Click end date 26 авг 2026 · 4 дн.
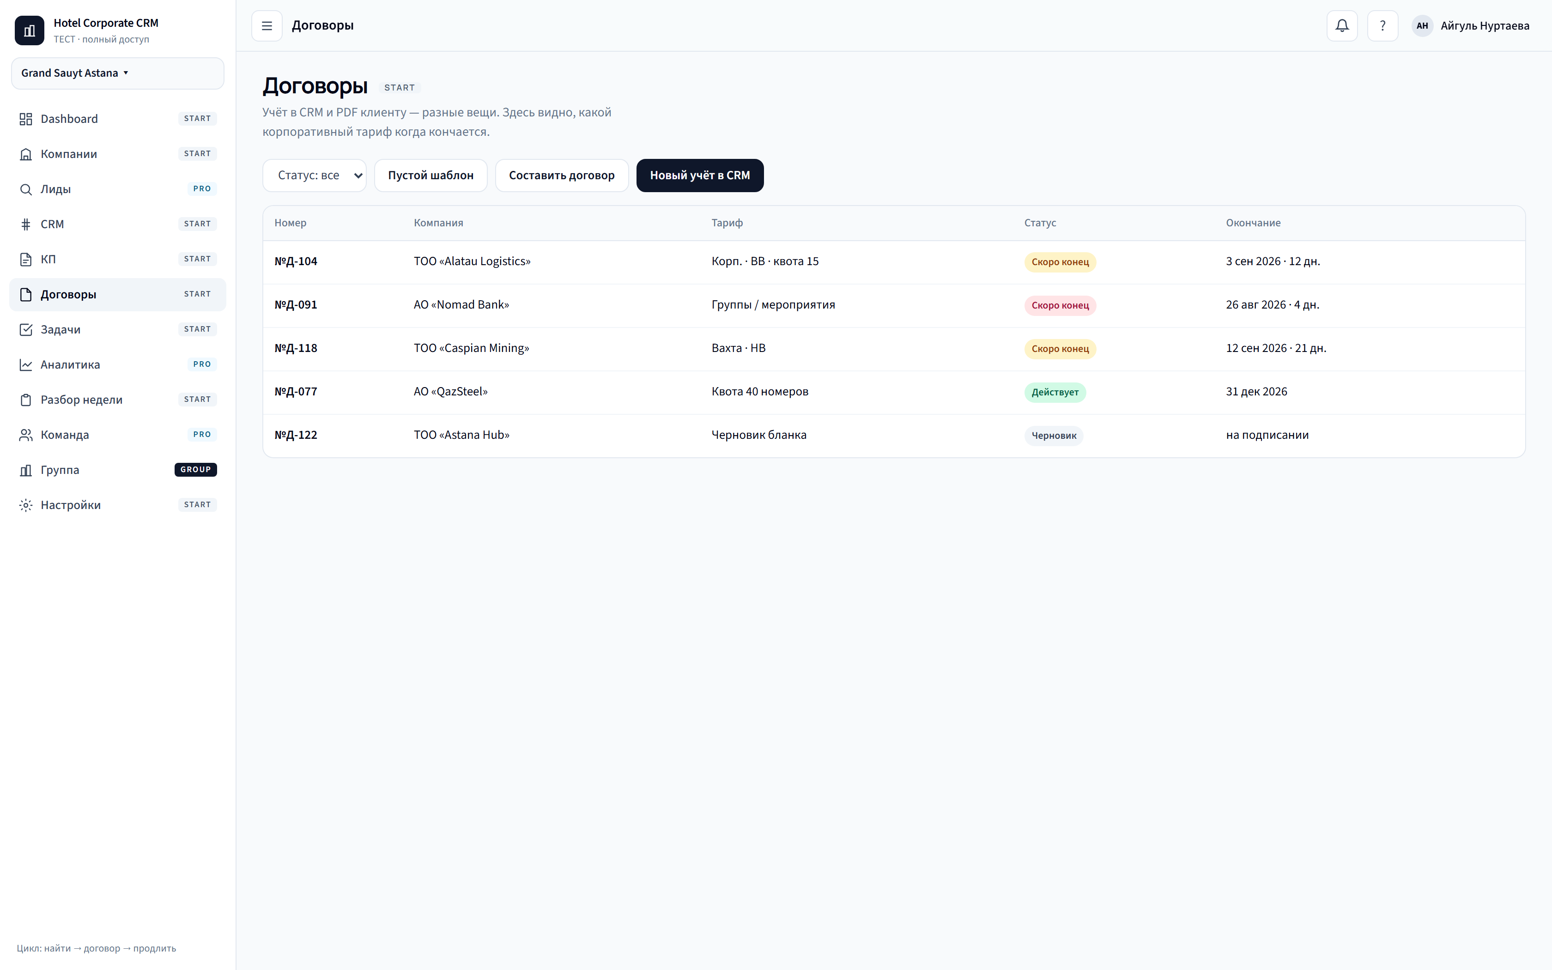Viewport: 1552px width, 970px height. [x=1273, y=305]
